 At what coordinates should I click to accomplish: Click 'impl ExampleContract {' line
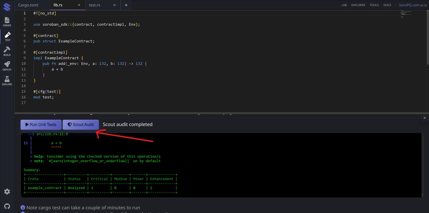tap(58, 58)
